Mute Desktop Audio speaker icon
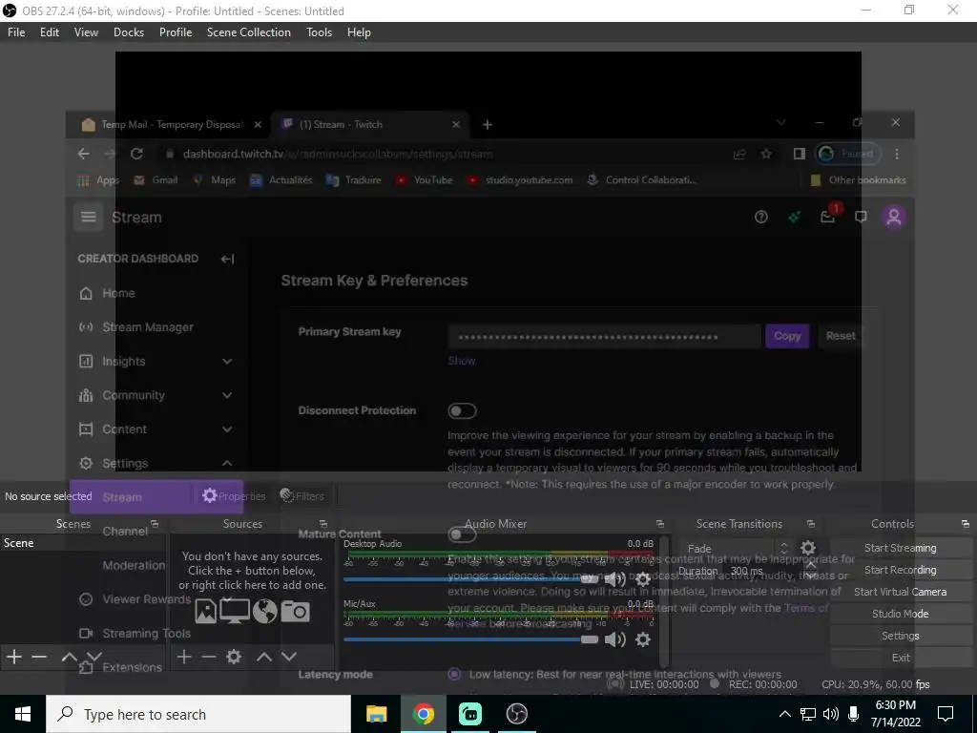The image size is (977, 733). pyautogui.click(x=615, y=579)
